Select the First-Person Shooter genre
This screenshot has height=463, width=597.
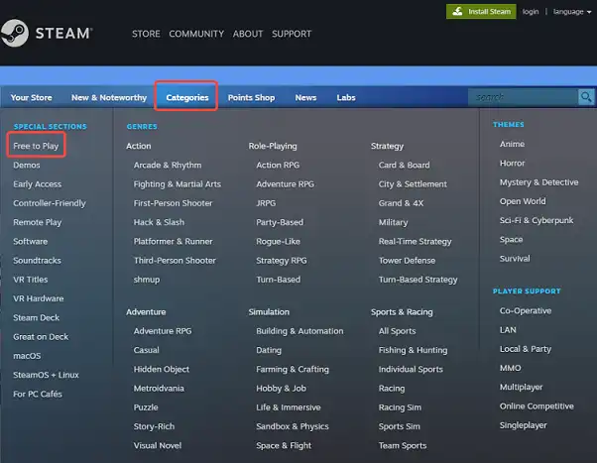coord(173,203)
